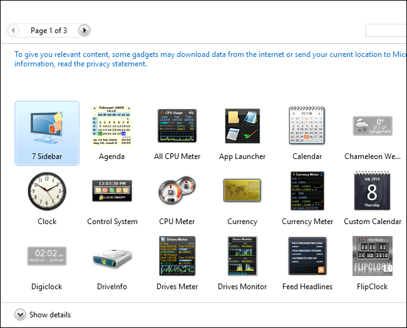This screenshot has width=407, height=328.
Task: Open the Control System gadget
Action: click(112, 192)
